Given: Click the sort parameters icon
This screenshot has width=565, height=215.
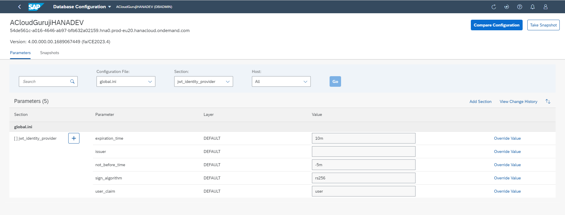Looking at the screenshot, I should coord(548,101).
